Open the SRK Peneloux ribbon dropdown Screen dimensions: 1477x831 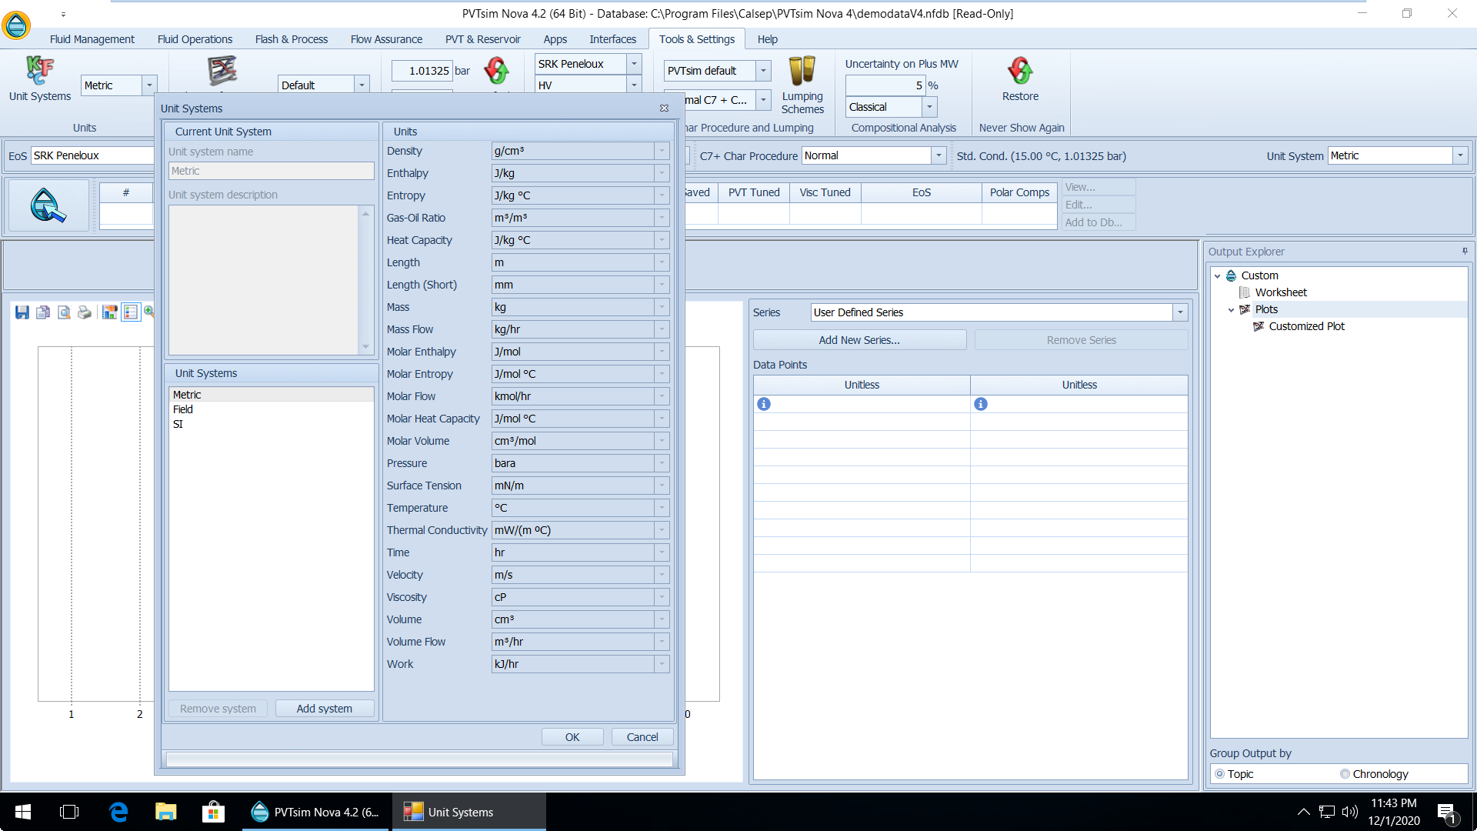click(x=634, y=64)
